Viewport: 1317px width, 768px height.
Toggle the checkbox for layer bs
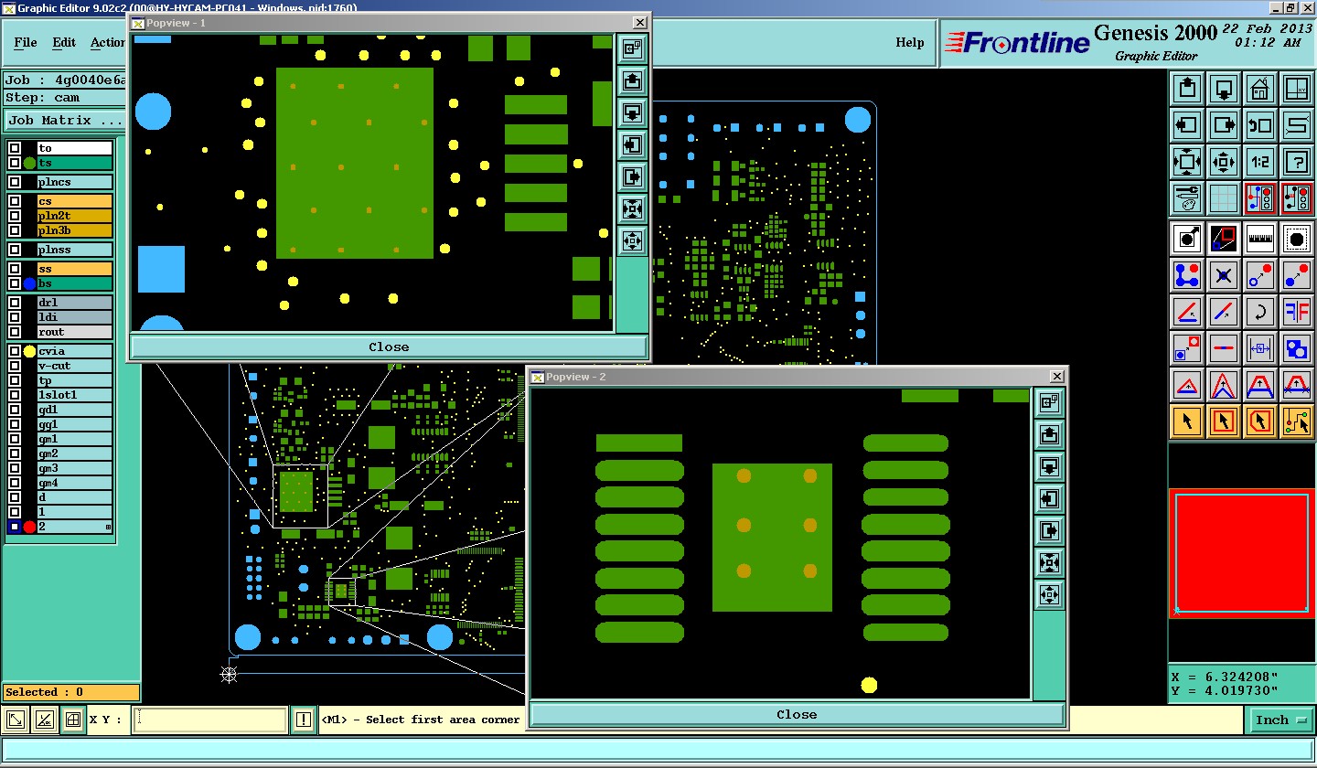[x=15, y=283]
